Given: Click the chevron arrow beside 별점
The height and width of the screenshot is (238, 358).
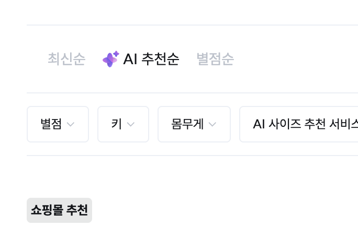Looking at the screenshot, I should click(x=71, y=124).
